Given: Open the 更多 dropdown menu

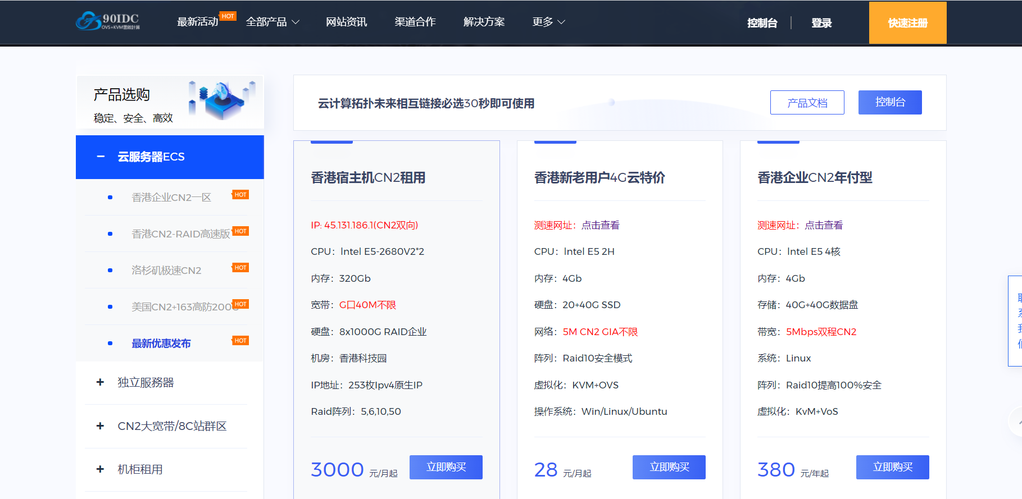Looking at the screenshot, I should coord(548,22).
